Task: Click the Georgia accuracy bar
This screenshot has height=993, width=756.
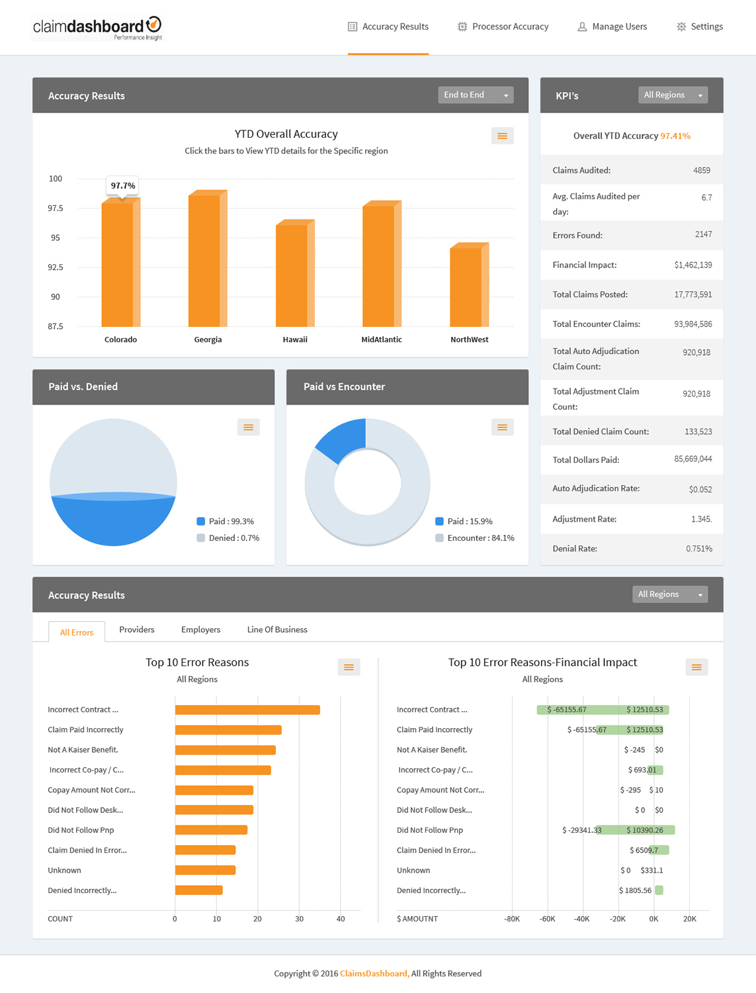Action: 208,258
